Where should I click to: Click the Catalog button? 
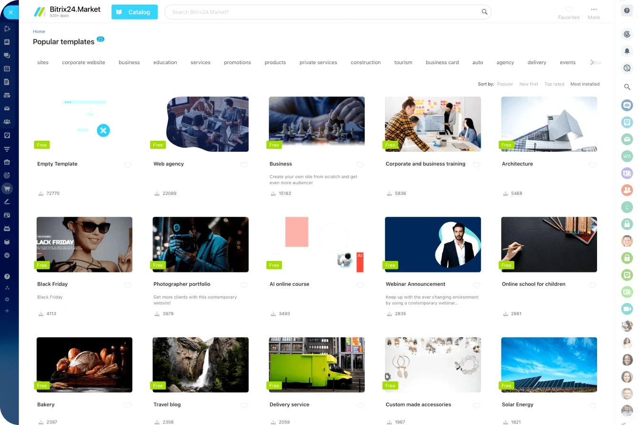point(134,12)
